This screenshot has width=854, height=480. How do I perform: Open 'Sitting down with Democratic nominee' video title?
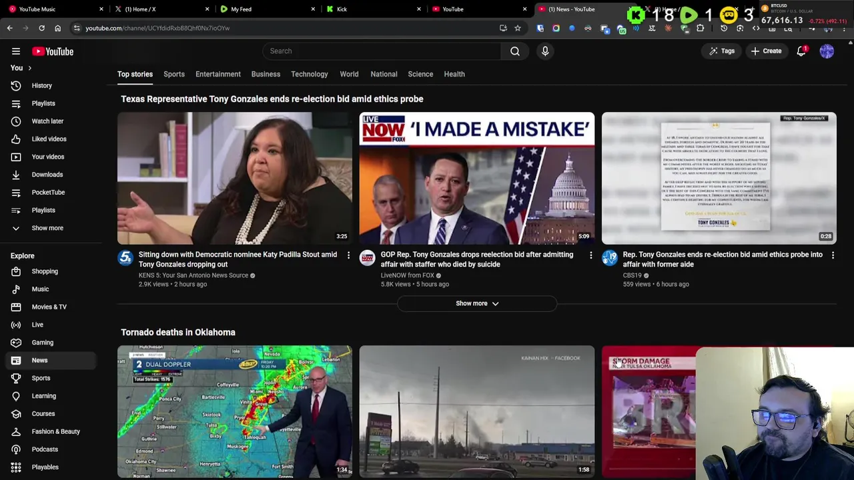(238, 259)
